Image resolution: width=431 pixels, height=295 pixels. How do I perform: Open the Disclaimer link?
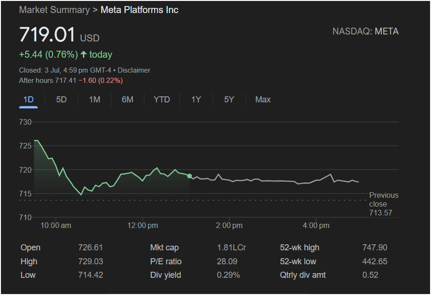pos(134,70)
